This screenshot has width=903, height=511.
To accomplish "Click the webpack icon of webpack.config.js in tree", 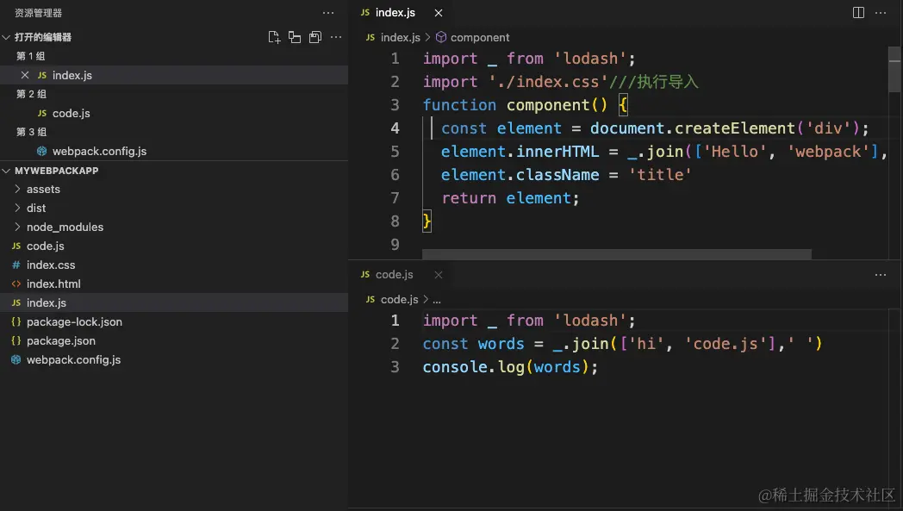I will 16,360.
